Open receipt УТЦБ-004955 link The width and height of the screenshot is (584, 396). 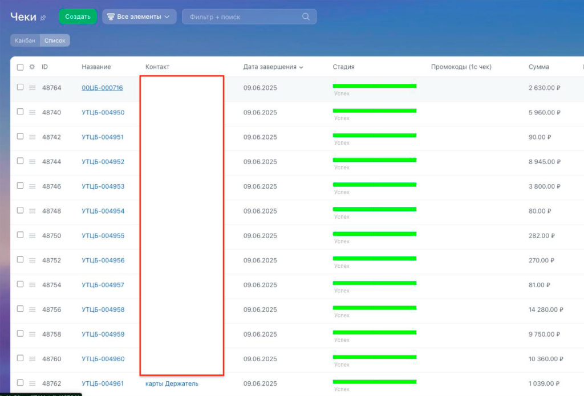click(x=103, y=236)
